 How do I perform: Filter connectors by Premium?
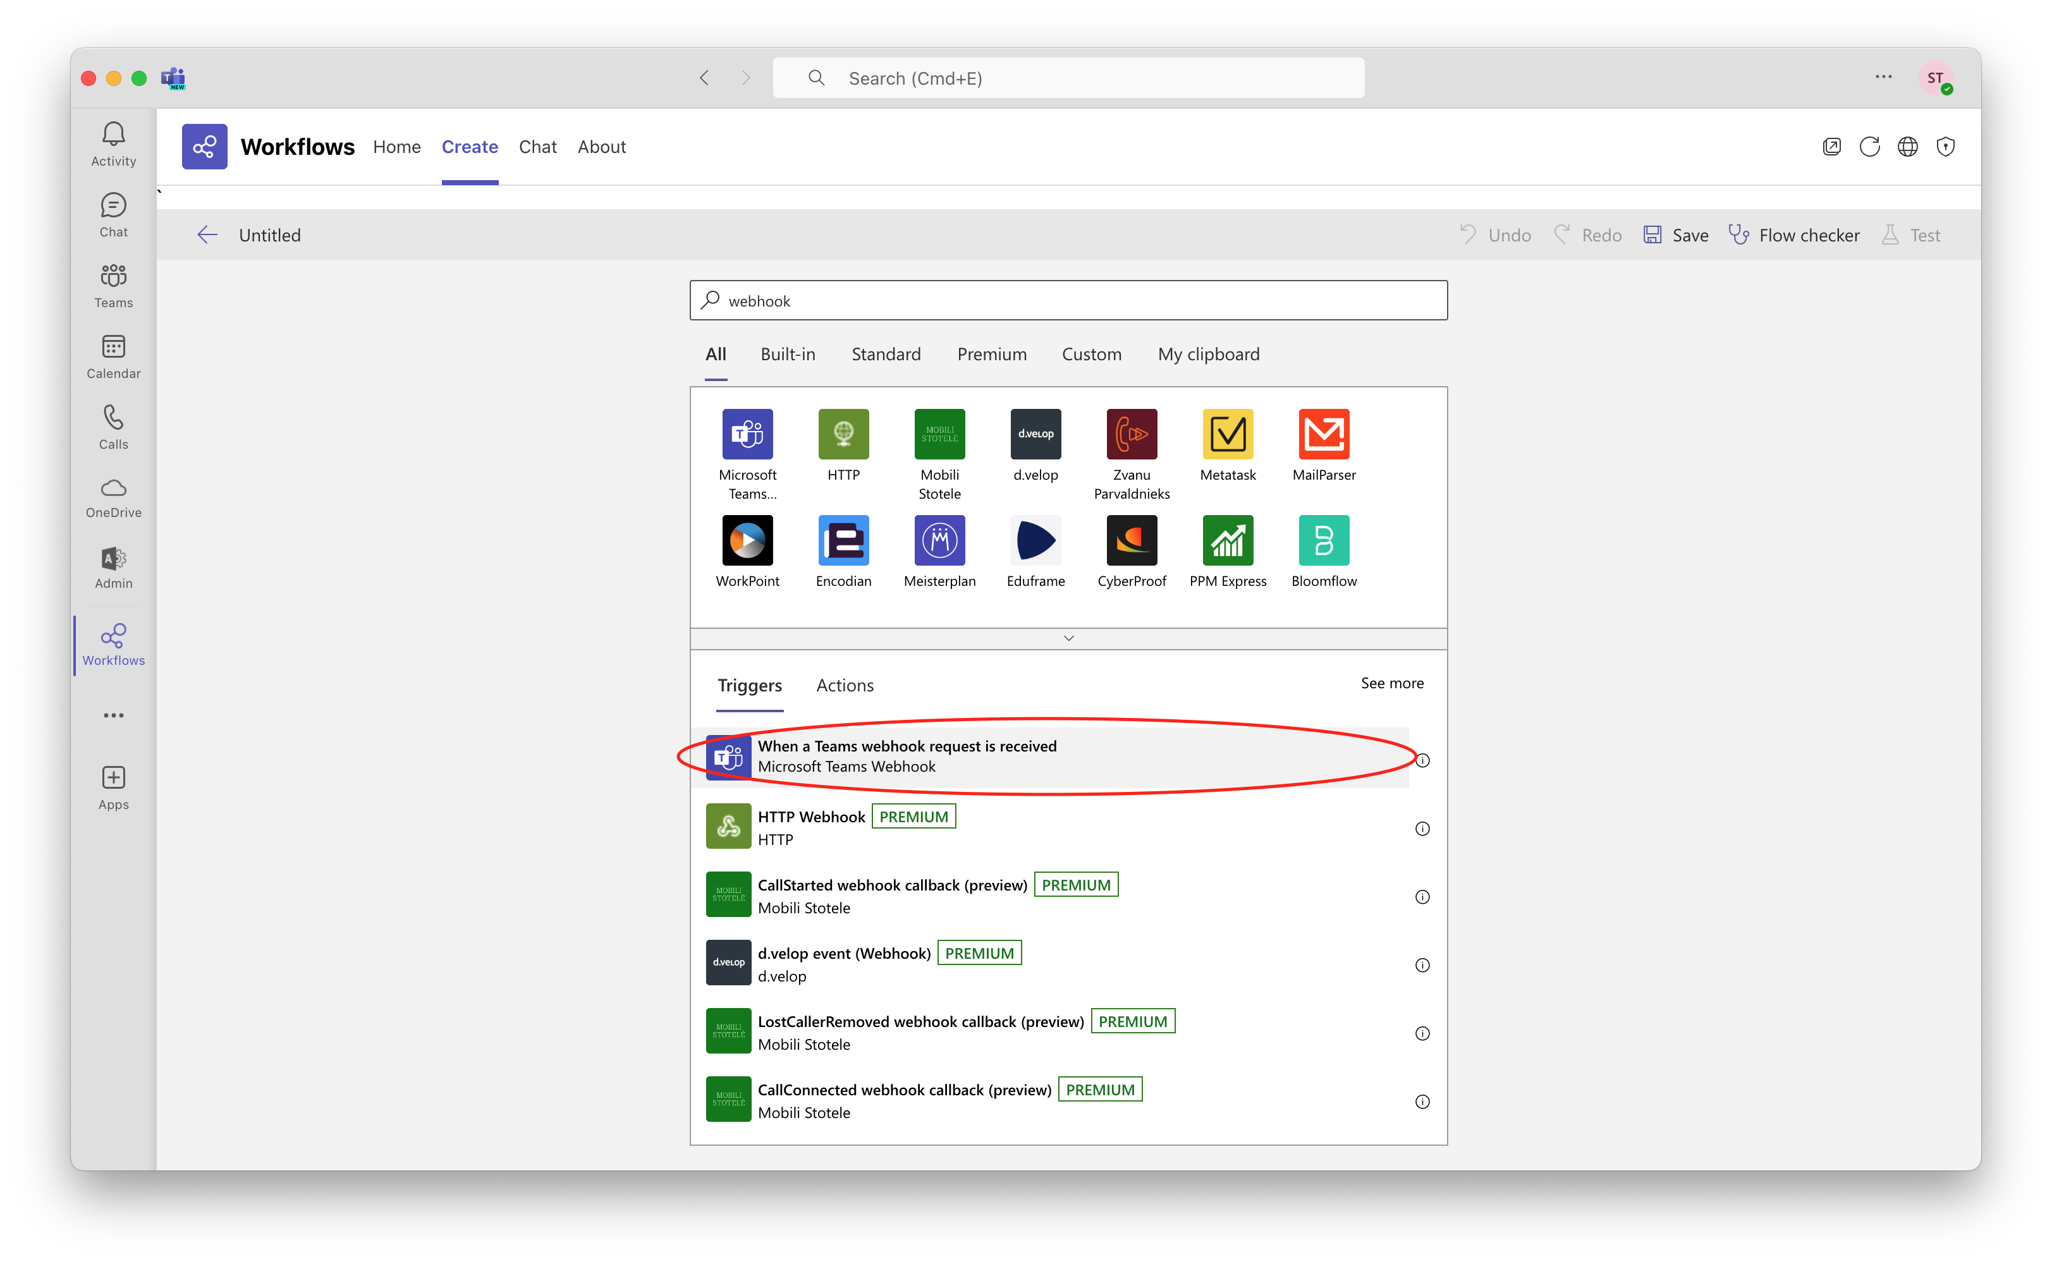[x=992, y=354]
